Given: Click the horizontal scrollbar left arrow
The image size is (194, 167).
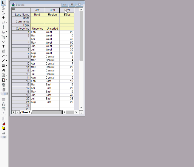Looking at the screenshot, I should 64,112.
